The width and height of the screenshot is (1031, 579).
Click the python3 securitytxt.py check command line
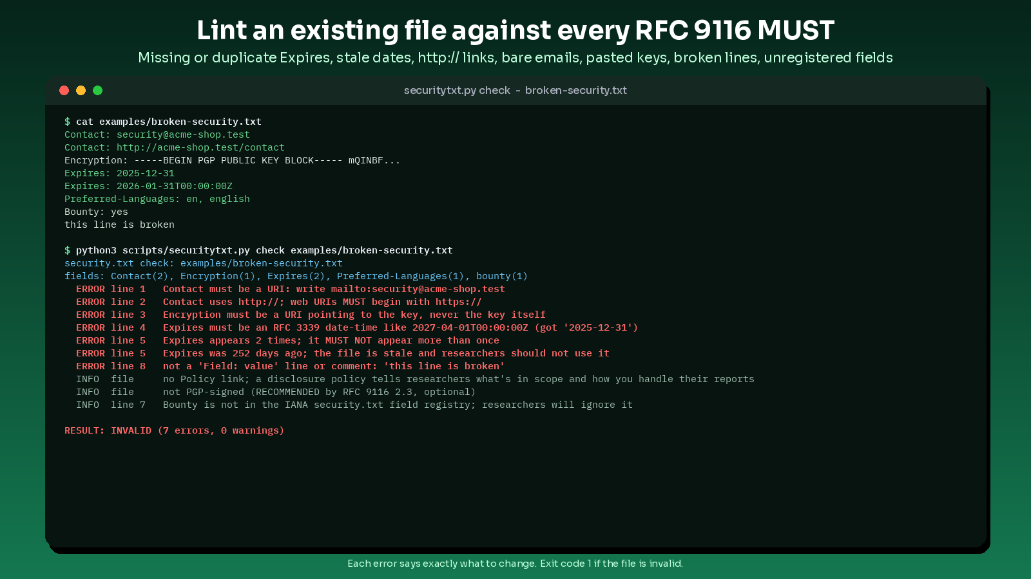point(258,250)
